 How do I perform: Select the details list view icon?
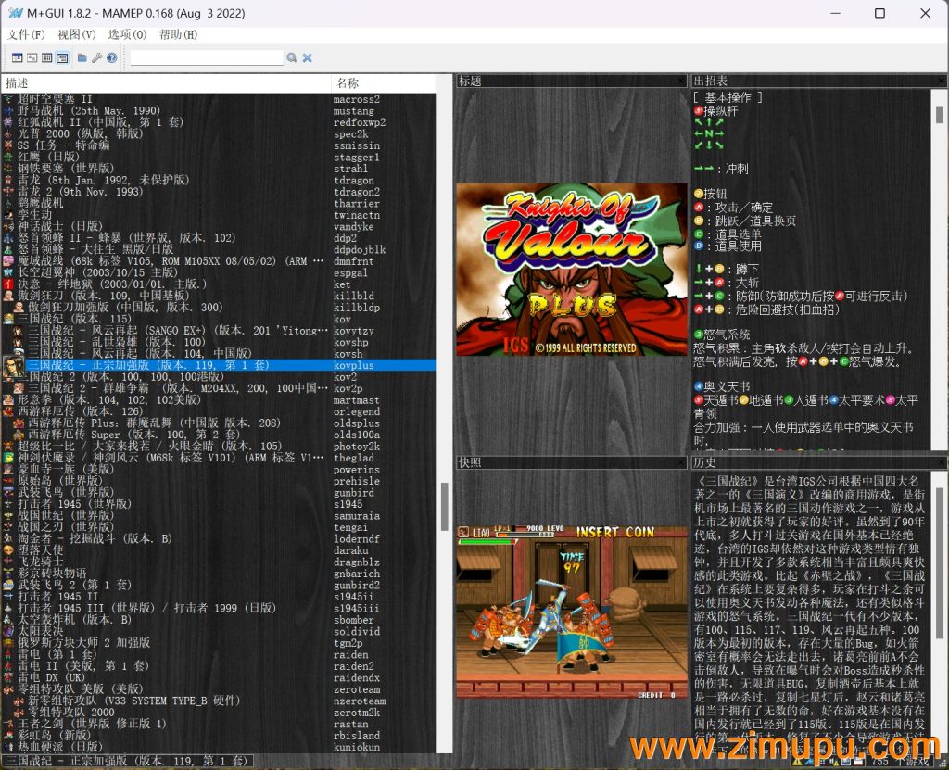62,58
